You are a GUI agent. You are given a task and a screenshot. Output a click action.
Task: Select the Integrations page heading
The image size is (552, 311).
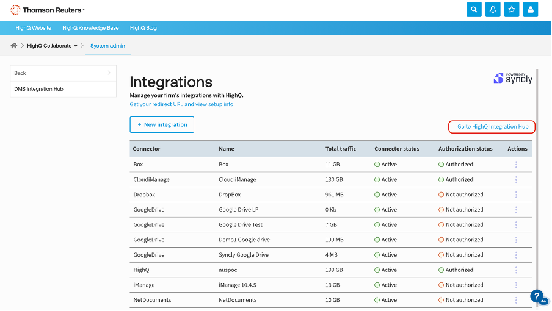click(171, 82)
